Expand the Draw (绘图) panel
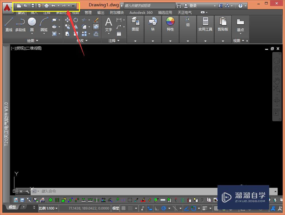The height and width of the screenshot is (215, 285). tap(33, 41)
